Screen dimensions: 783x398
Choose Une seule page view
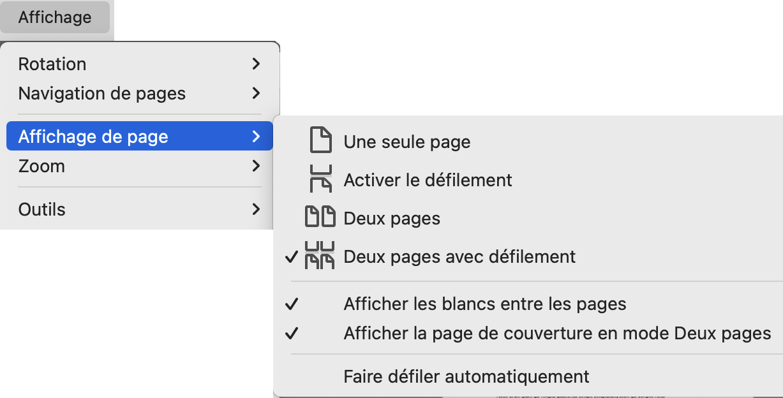coord(407,142)
